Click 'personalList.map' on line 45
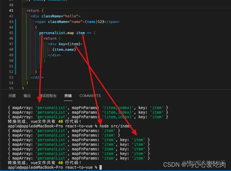This screenshot has width=231, height=171. (56, 33)
